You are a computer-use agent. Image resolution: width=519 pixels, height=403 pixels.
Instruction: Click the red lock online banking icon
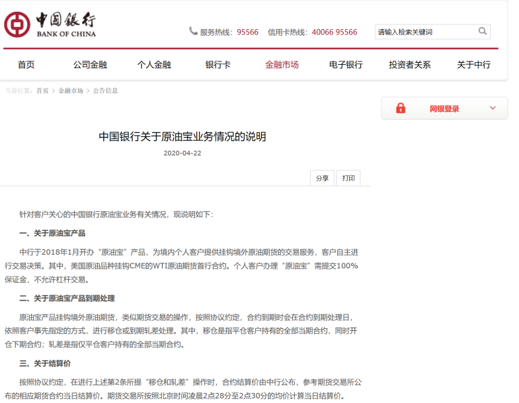click(401, 109)
